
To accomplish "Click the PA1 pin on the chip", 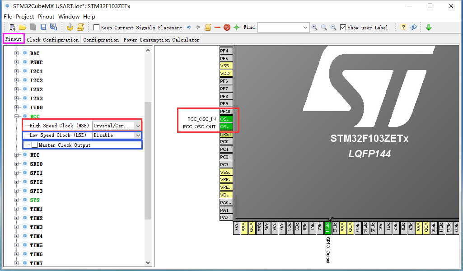I will point(226,210).
